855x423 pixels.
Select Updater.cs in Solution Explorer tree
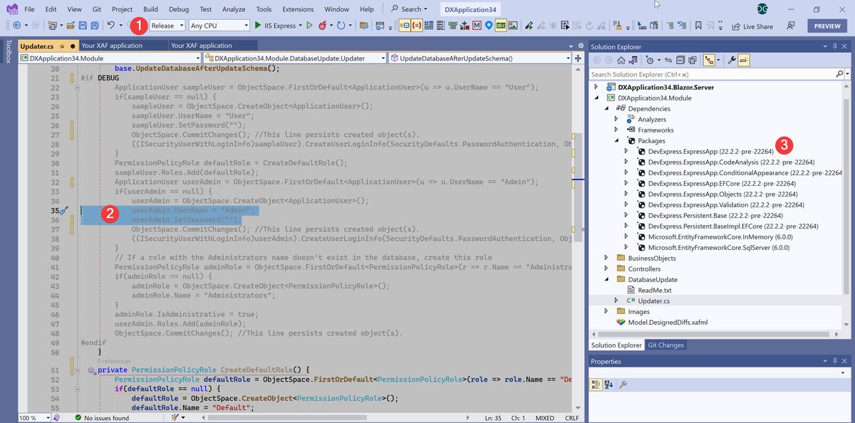coord(653,301)
